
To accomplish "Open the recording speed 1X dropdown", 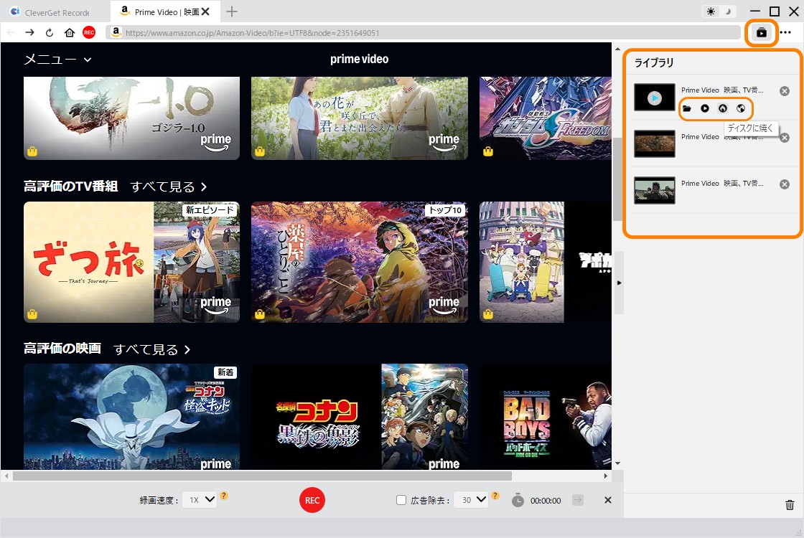I will [x=200, y=500].
